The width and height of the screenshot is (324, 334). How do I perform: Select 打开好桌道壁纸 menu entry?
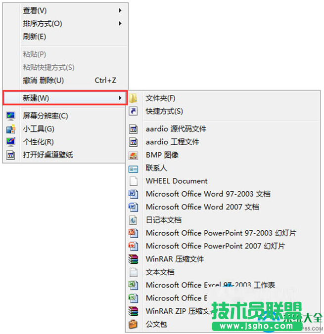click(x=48, y=155)
